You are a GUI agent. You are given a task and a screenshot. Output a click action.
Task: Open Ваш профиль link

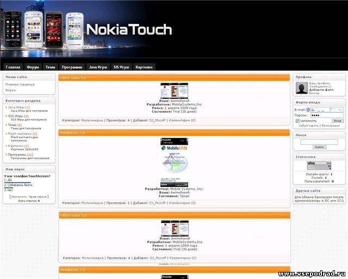click(319, 83)
